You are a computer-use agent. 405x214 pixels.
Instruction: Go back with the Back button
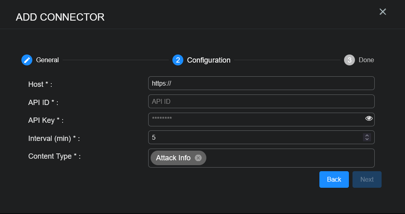334,180
